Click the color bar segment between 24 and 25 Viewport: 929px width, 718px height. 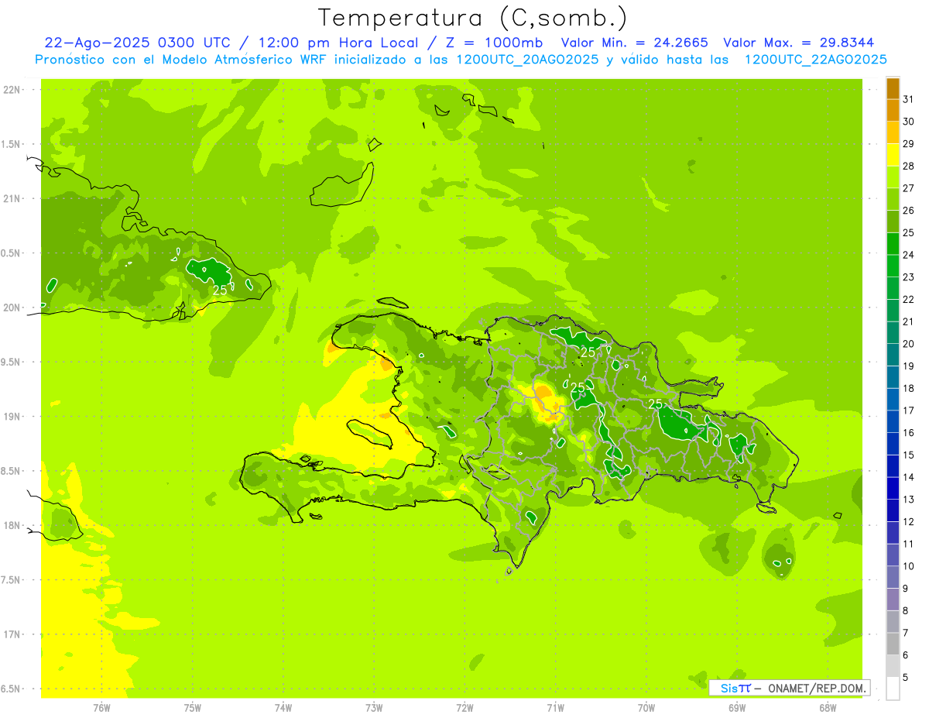tap(893, 244)
